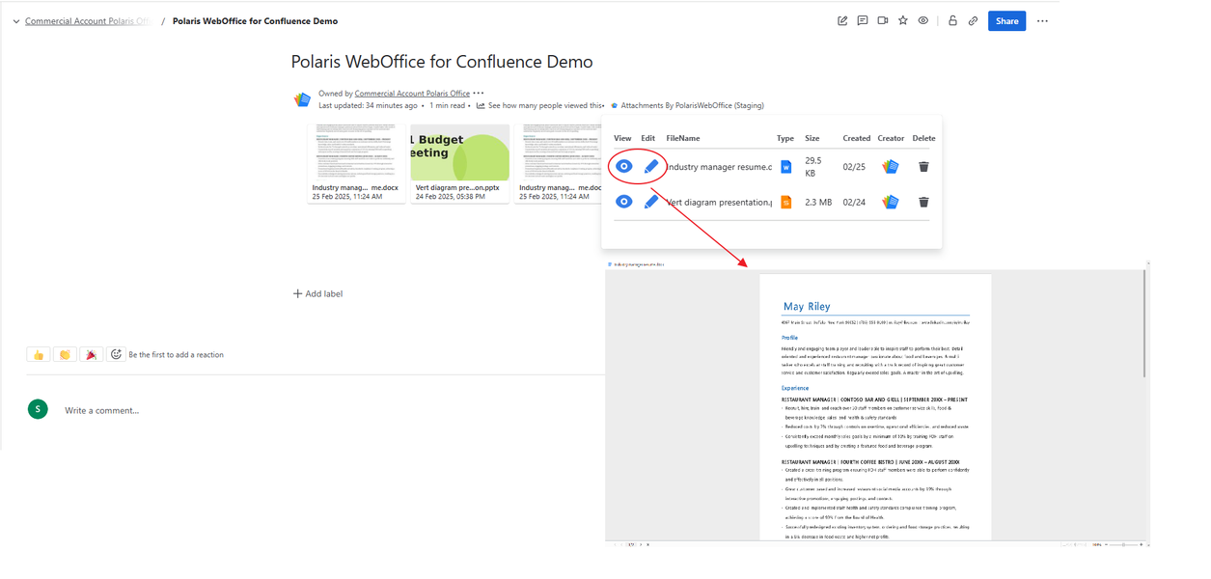
Task: Click the video camera record icon
Action: [x=883, y=20]
